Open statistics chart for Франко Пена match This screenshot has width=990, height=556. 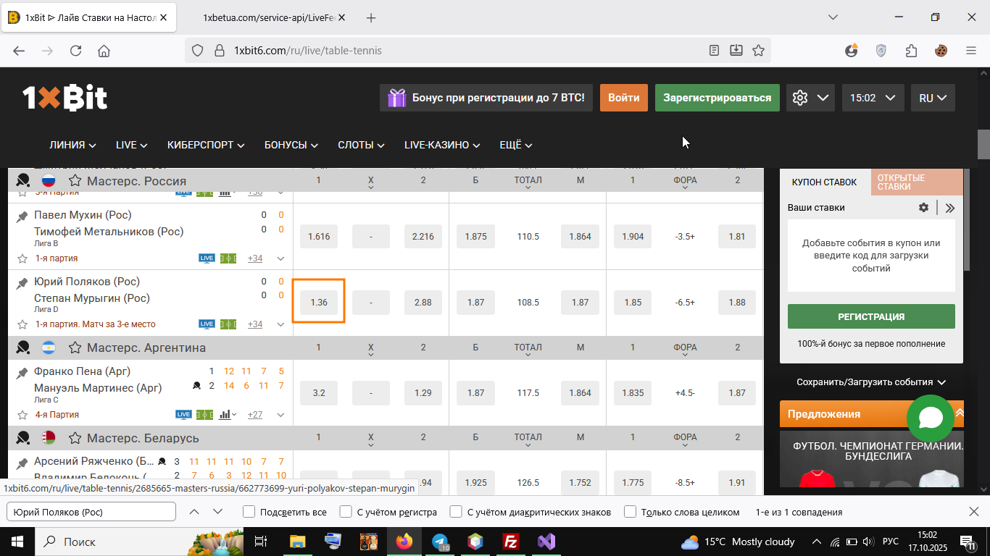[x=225, y=415]
